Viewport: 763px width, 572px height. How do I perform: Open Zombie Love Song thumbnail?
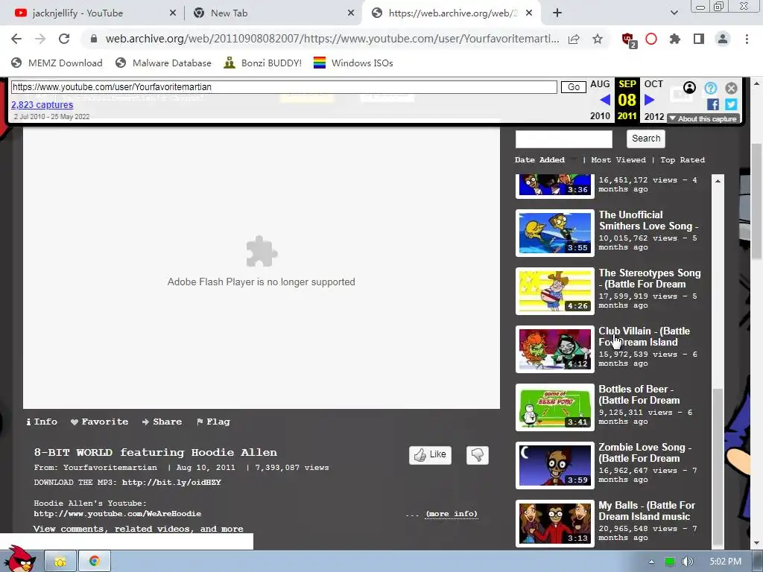pos(554,465)
